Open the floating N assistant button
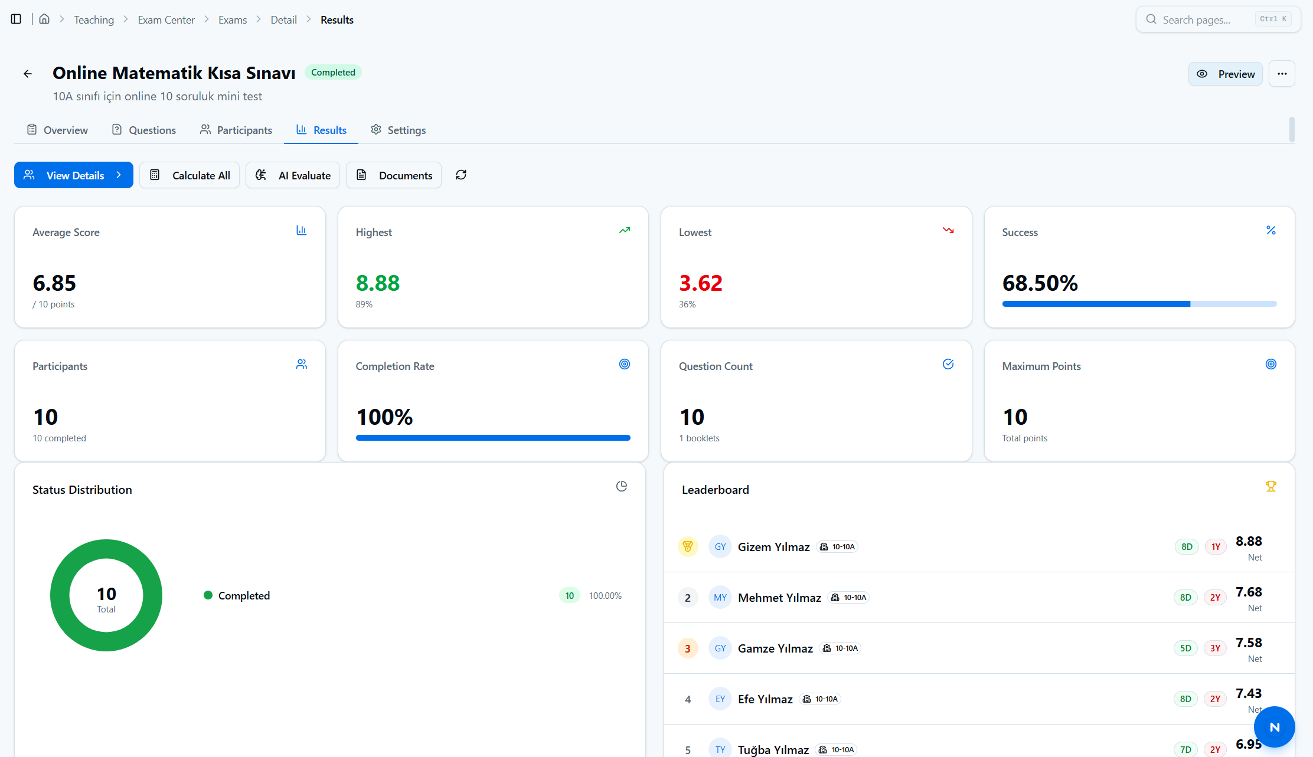This screenshot has height=757, width=1313. point(1275,727)
